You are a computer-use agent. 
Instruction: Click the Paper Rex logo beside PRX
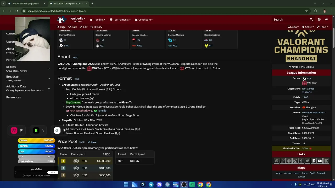pos(61,46)
